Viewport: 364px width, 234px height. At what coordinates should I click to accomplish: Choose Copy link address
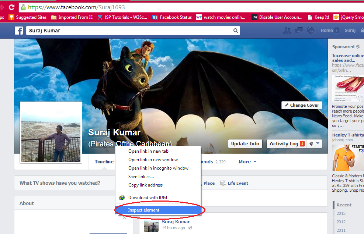[158, 185]
